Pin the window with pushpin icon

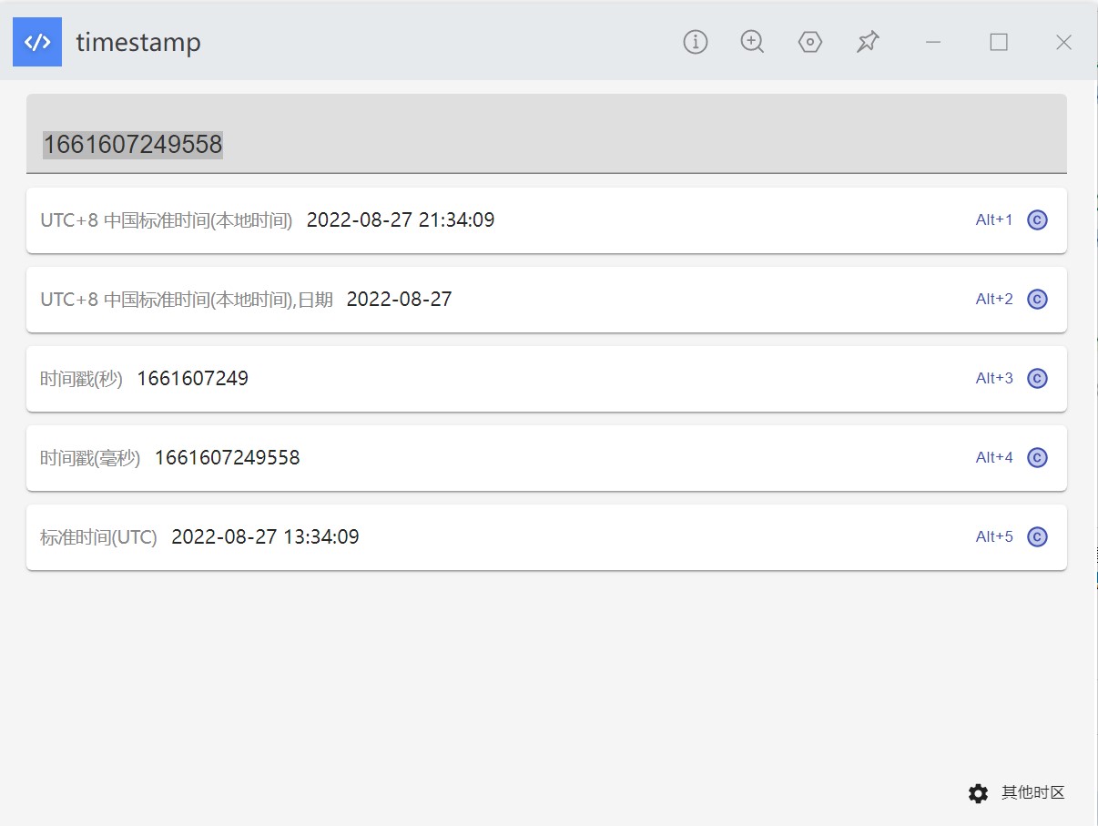pos(868,42)
